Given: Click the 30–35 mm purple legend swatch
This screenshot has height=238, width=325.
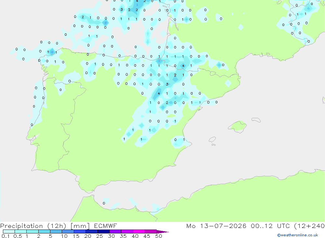Looking at the screenshot, I should pyautogui.click(x=115, y=232).
